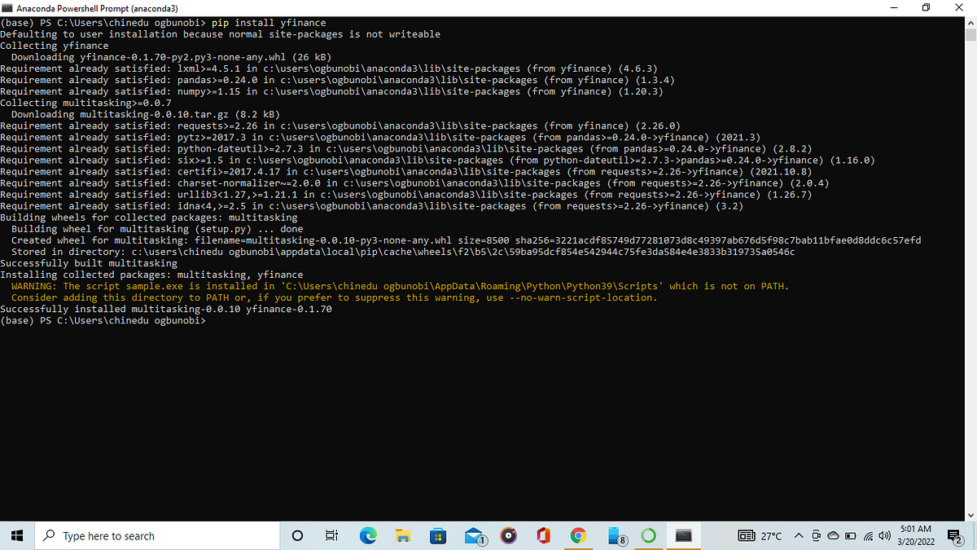Open the notifications Action Center
Viewport: 977px width, 550px height.
tap(954, 535)
